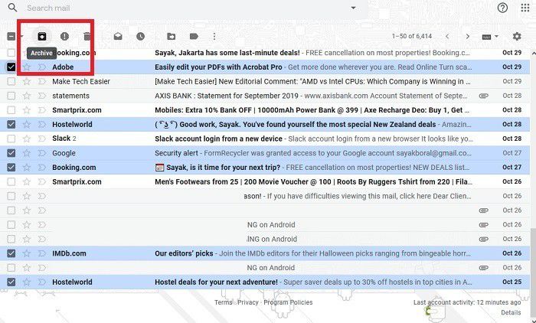Go to the next page of emails
The height and width of the screenshot is (323, 536).
point(468,36)
